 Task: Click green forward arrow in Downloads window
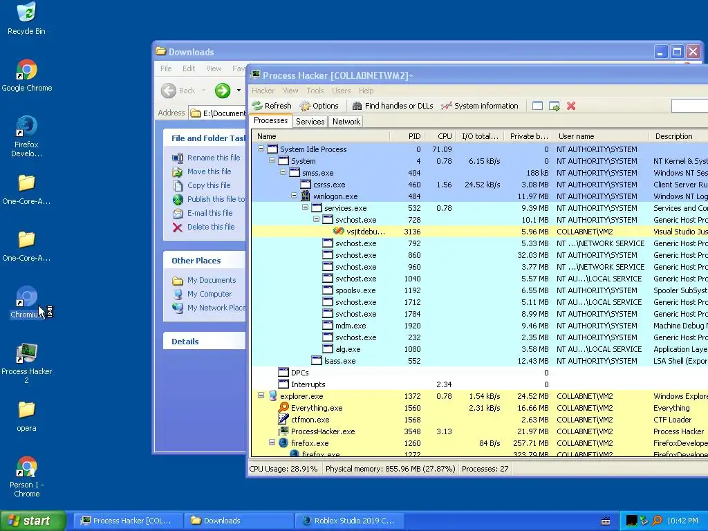coord(222,91)
